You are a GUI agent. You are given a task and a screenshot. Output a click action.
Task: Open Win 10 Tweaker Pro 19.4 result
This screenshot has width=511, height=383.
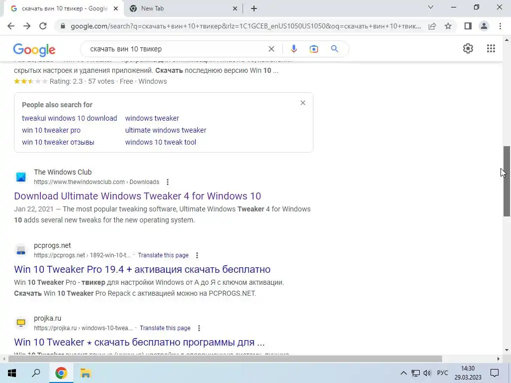point(142,269)
